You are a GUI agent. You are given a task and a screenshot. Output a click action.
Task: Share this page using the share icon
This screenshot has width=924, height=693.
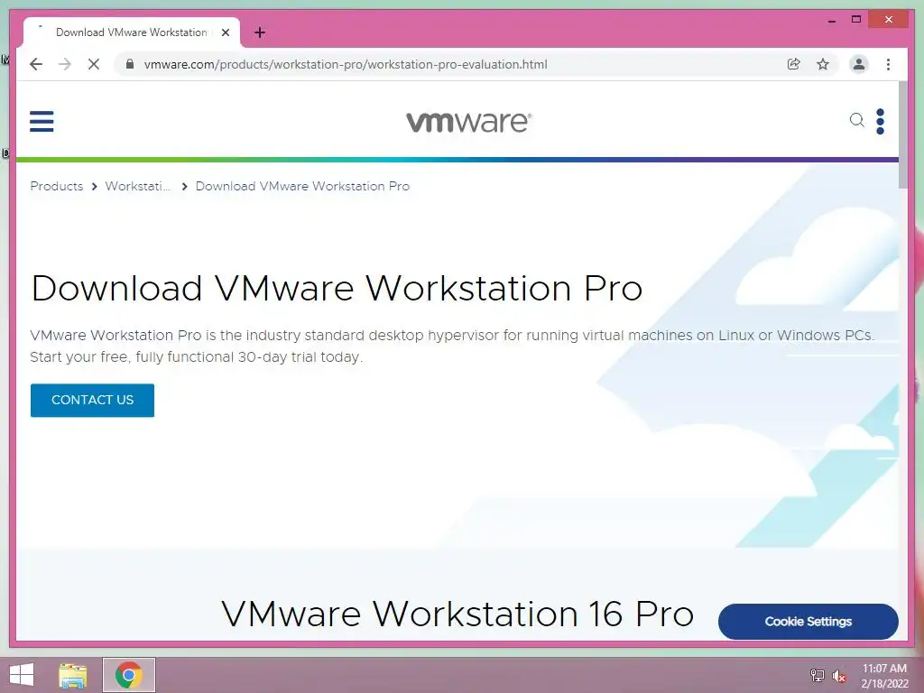pyautogui.click(x=794, y=64)
